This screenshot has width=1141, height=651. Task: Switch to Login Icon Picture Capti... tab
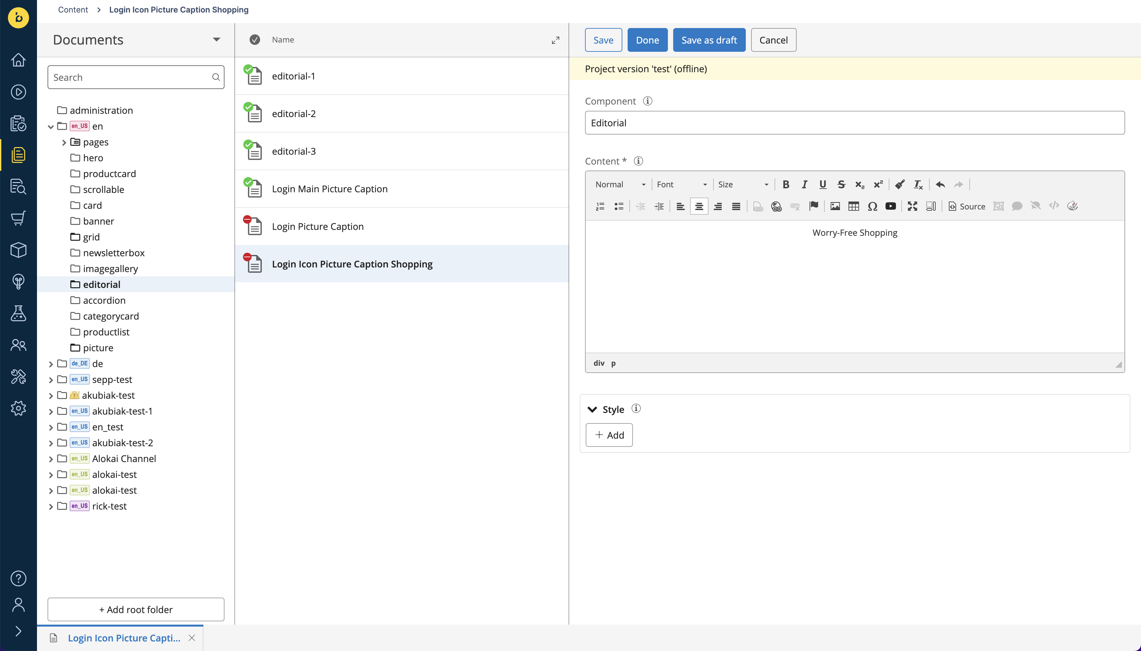(124, 638)
